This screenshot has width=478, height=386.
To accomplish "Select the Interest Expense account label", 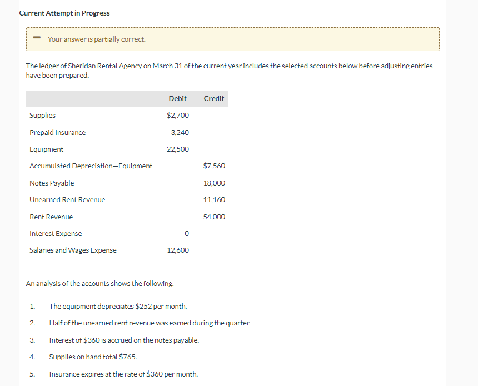I will coord(56,234).
